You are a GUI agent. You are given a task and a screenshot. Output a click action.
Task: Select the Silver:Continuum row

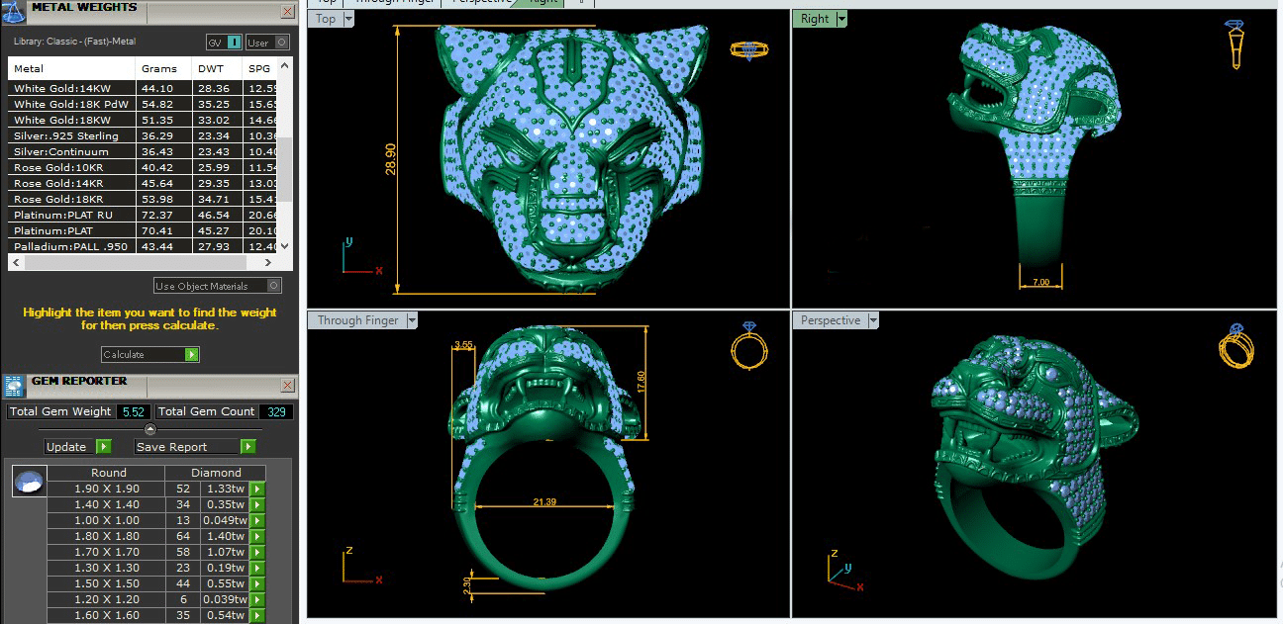pyautogui.click(x=143, y=151)
